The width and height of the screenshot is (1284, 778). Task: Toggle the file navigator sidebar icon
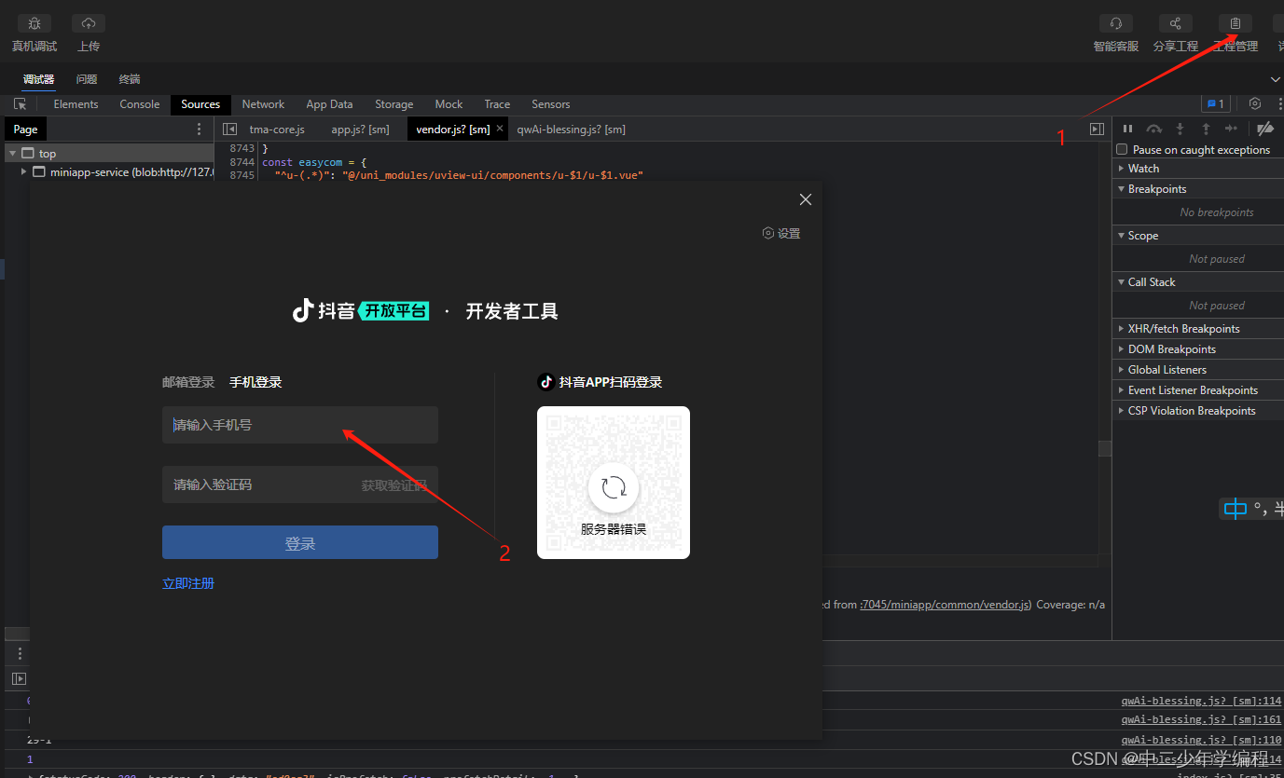point(229,130)
